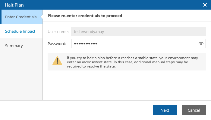Viewport: 211px width, 120px height.
Task: Focus the Password input field
Action: pos(145,44)
